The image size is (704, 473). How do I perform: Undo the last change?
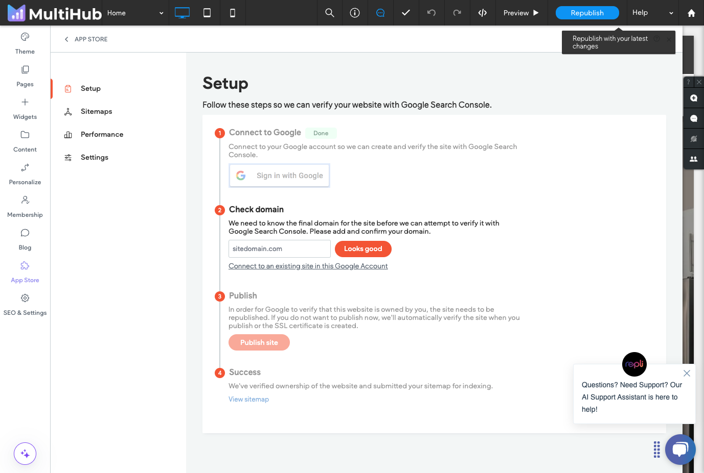[x=432, y=13]
